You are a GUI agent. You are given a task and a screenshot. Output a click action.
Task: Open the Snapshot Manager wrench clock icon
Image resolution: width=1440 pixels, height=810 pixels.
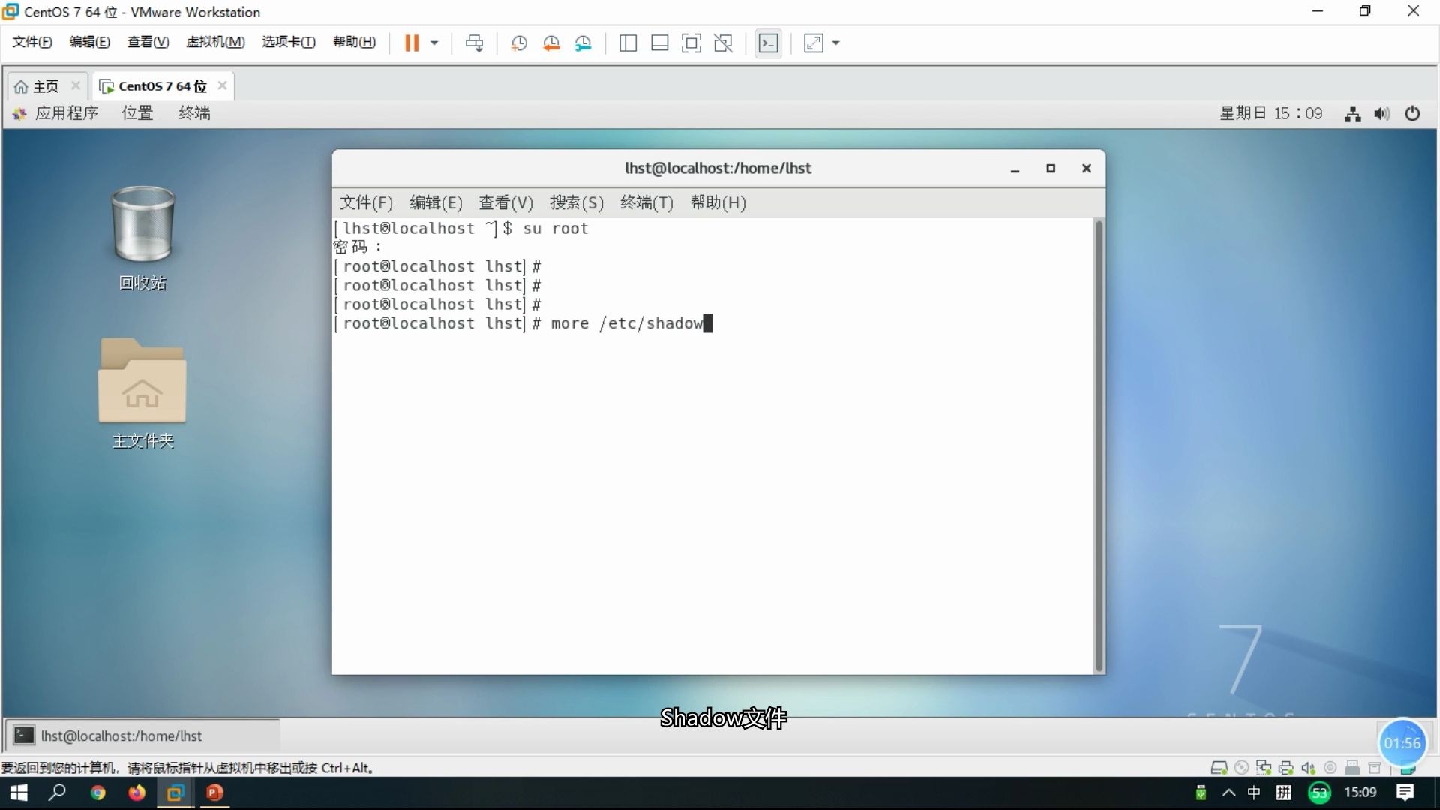coord(583,43)
